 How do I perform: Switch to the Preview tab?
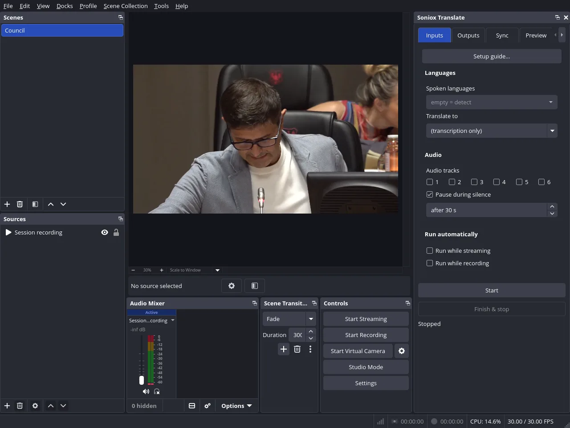pyautogui.click(x=536, y=35)
